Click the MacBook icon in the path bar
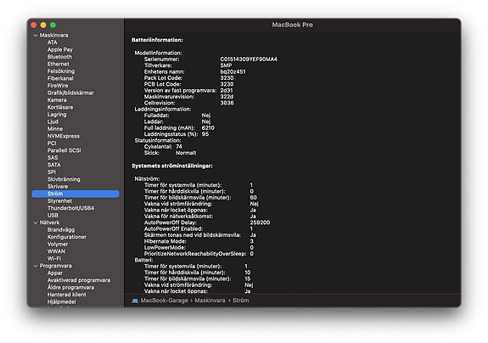Screen dimensions: 488x343 (135, 301)
